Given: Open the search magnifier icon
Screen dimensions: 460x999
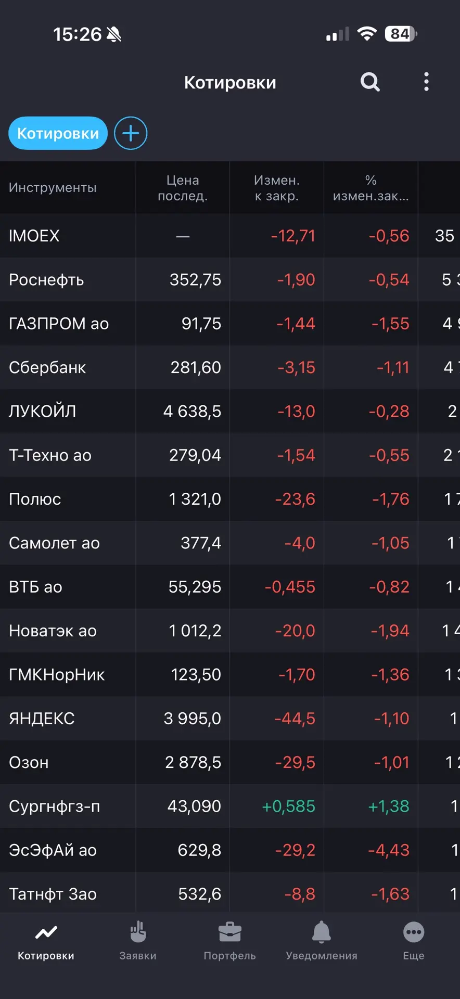Looking at the screenshot, I should pos(370,82).
